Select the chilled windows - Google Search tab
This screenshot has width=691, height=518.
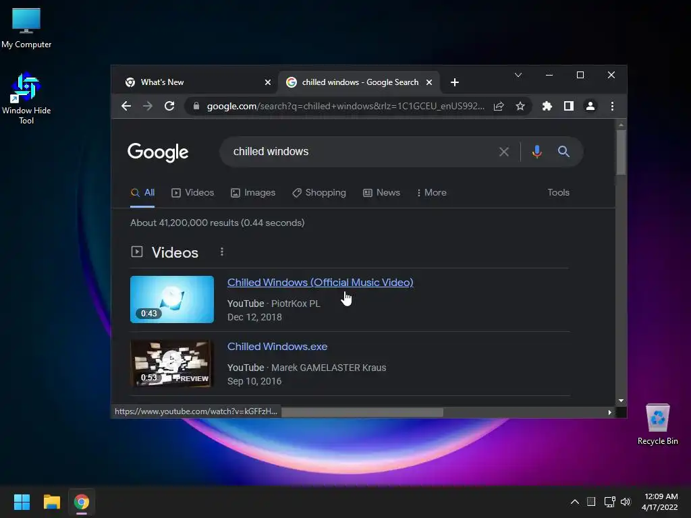click(x=359, y=82)
